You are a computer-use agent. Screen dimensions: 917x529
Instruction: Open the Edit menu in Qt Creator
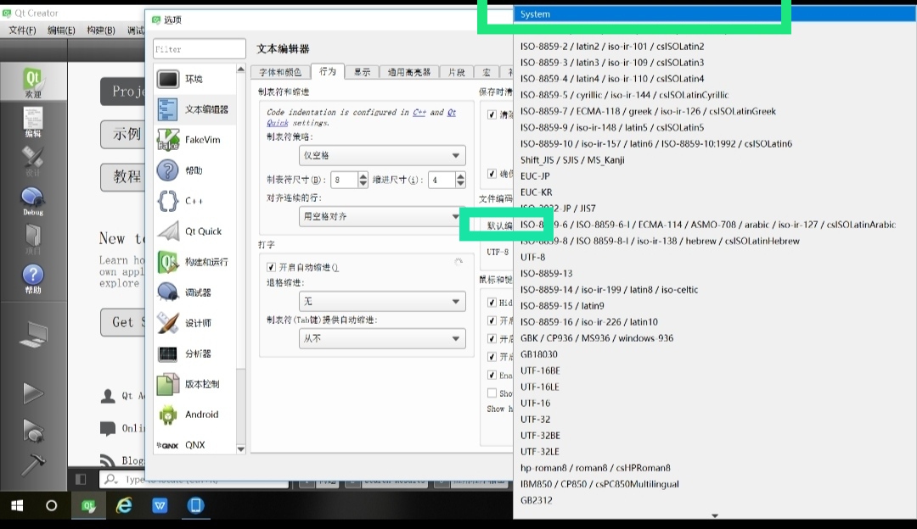61,30
